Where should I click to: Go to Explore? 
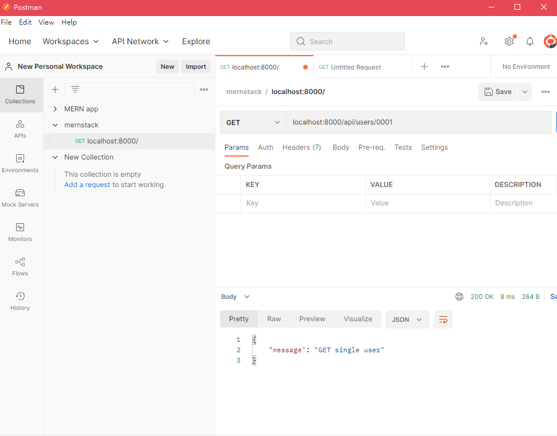pyautogui.click(x=196, y=41)
